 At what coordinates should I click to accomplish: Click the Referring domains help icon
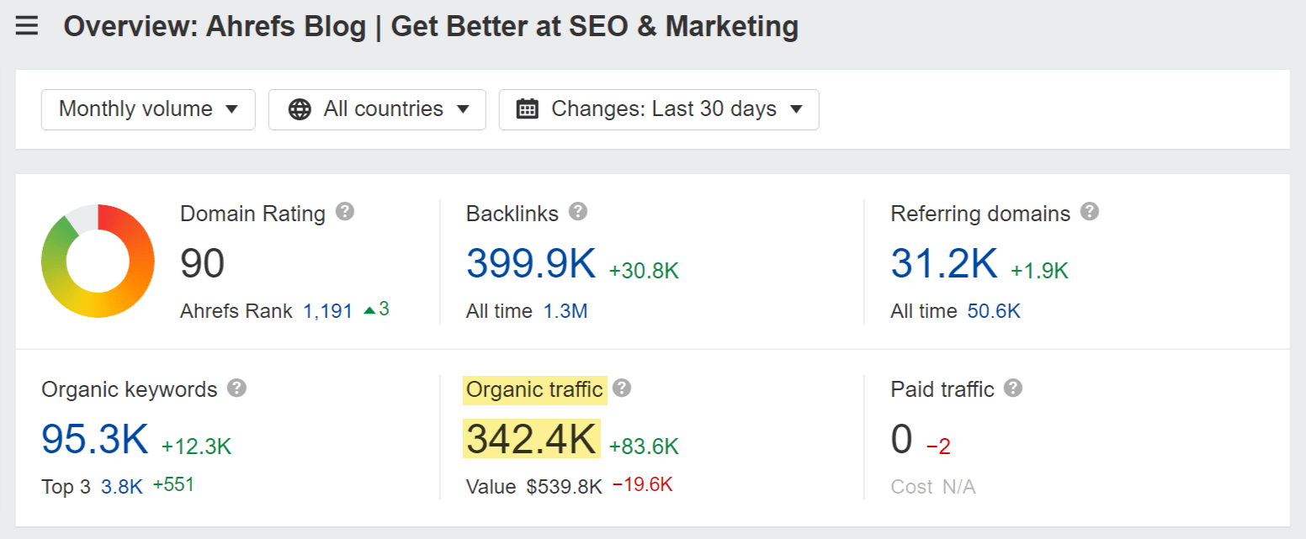tap(1088, 213)
